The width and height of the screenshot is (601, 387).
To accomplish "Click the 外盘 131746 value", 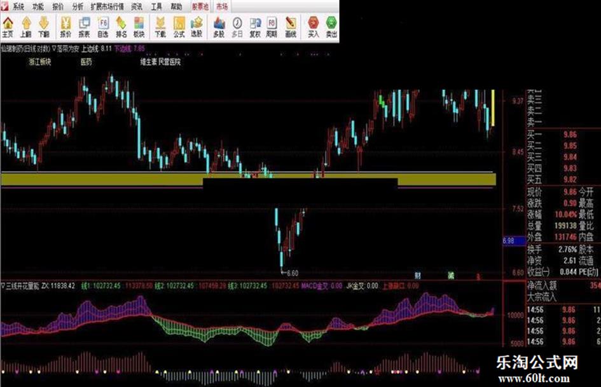I will 566,237.
